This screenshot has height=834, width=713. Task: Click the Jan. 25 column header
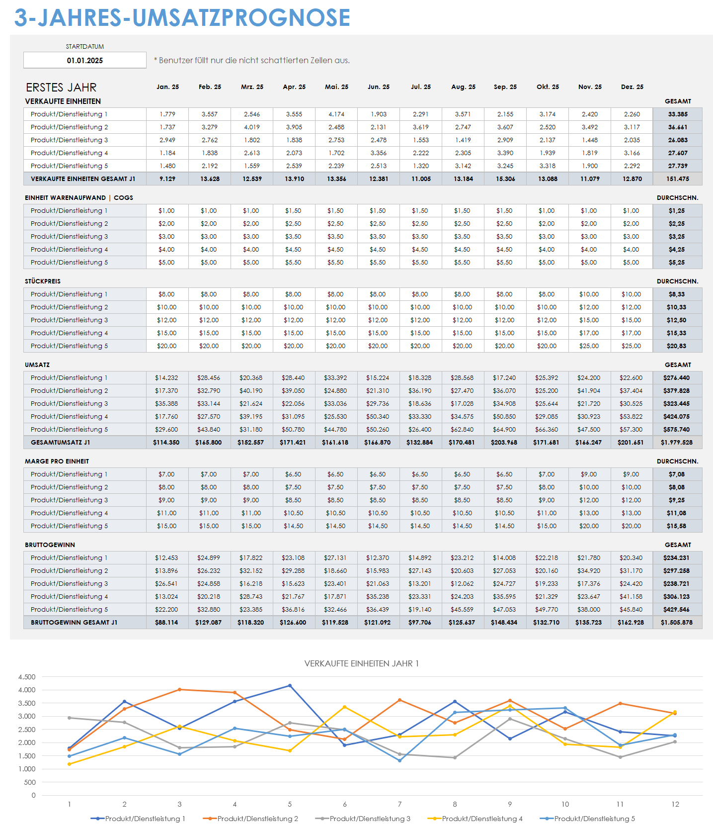[x=167, y=87]
